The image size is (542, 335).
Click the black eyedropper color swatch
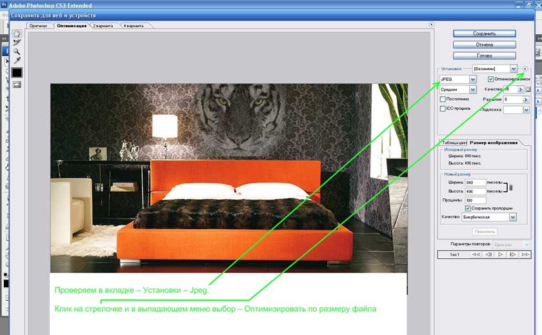pos(17,72)
